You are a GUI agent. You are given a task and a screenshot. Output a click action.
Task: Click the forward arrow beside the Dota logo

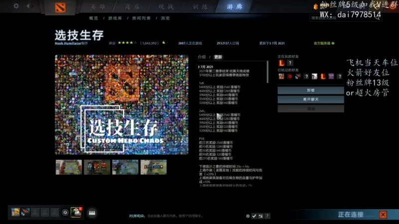click(33, 5)
